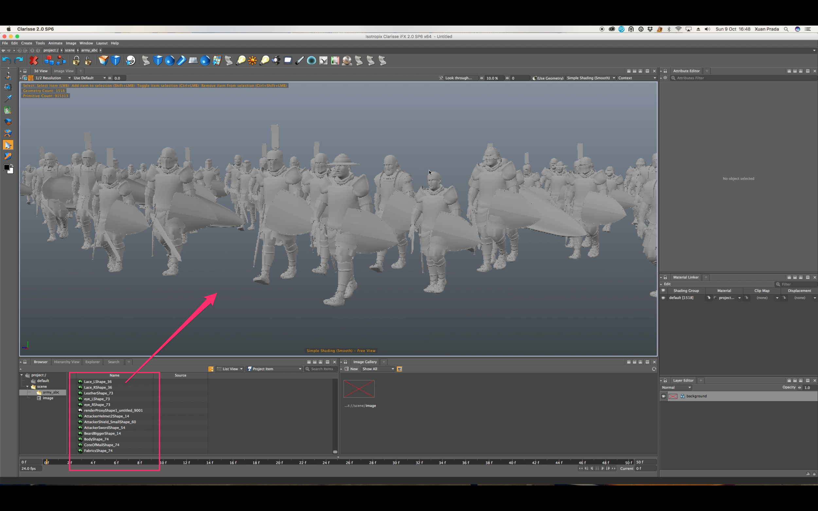The height and width of the screenshot is (511, 818).
Task: Open the List View dropdown
Action: tap(230, 369)
